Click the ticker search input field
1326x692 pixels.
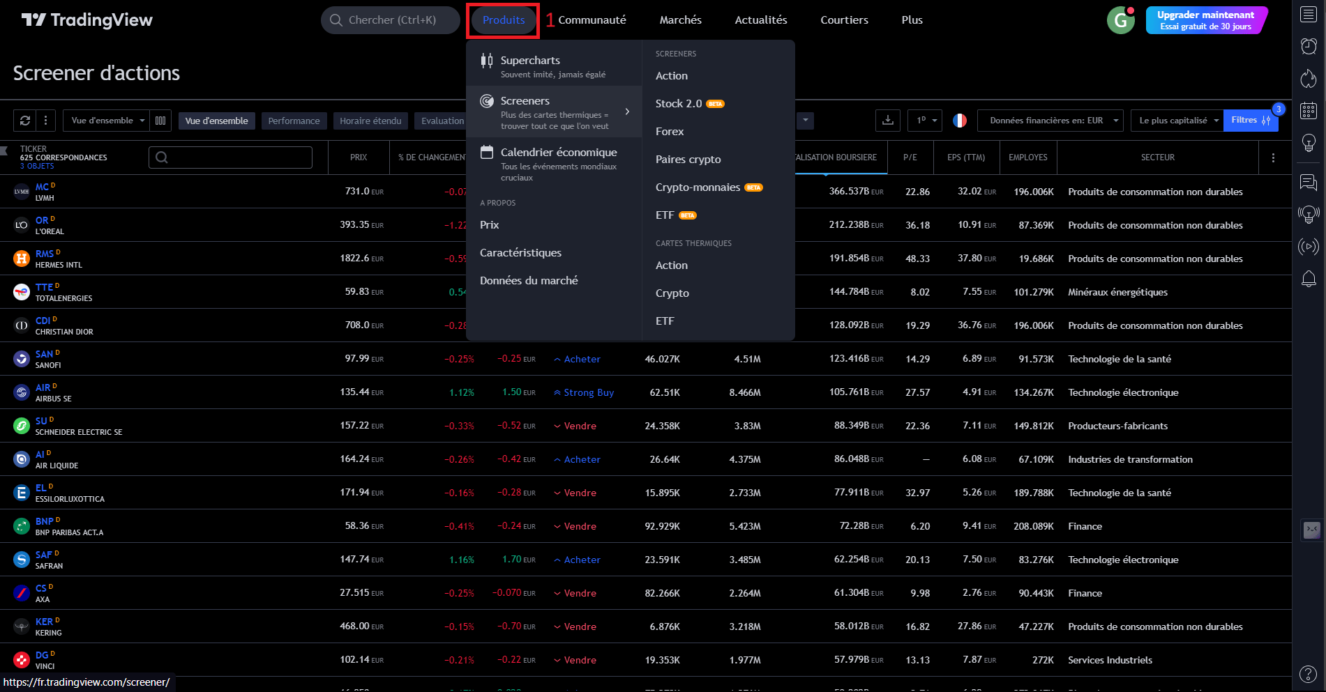230,157
